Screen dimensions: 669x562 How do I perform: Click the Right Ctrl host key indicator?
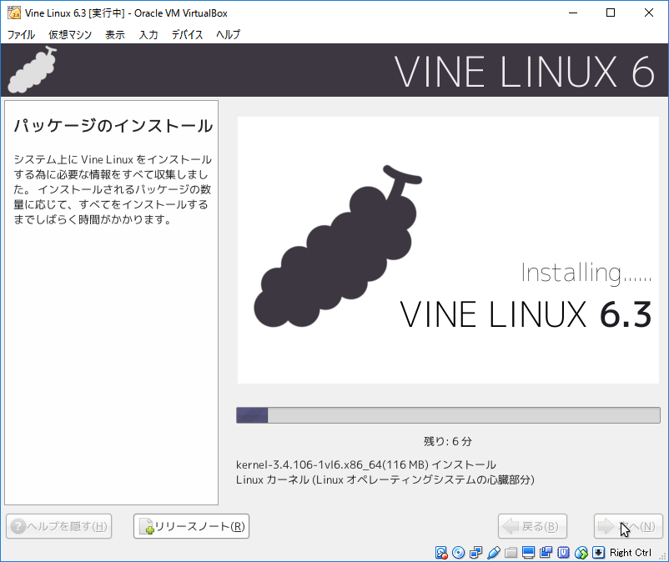pyautogui.click(x=631, y=552)
